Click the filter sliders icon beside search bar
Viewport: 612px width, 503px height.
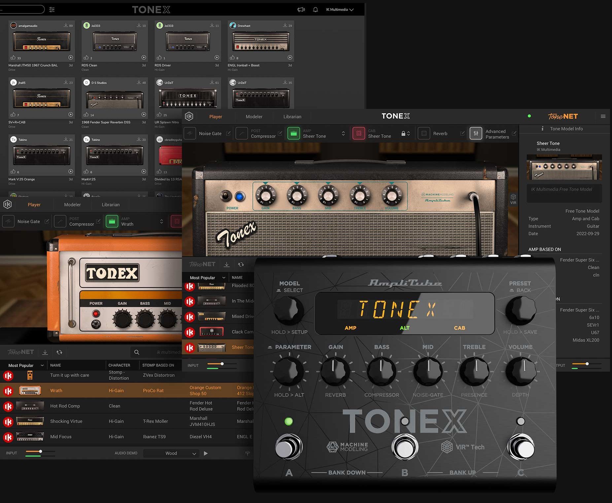[x=52, y=10]
